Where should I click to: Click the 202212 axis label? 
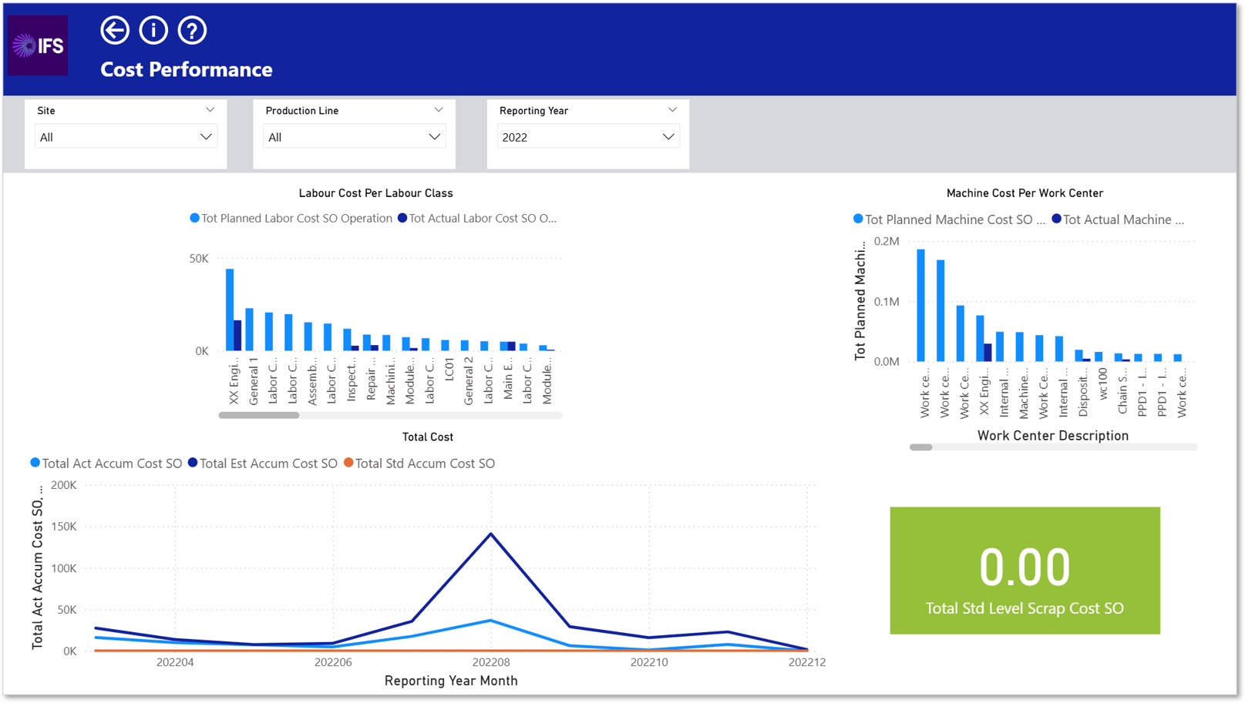pos(807,662)
